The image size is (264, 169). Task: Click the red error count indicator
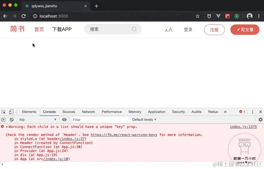(x=242, y=112)
